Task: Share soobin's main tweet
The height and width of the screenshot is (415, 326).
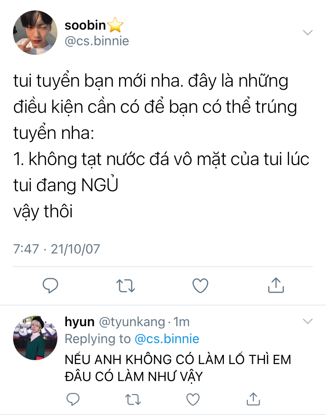Action: [276, 285]
